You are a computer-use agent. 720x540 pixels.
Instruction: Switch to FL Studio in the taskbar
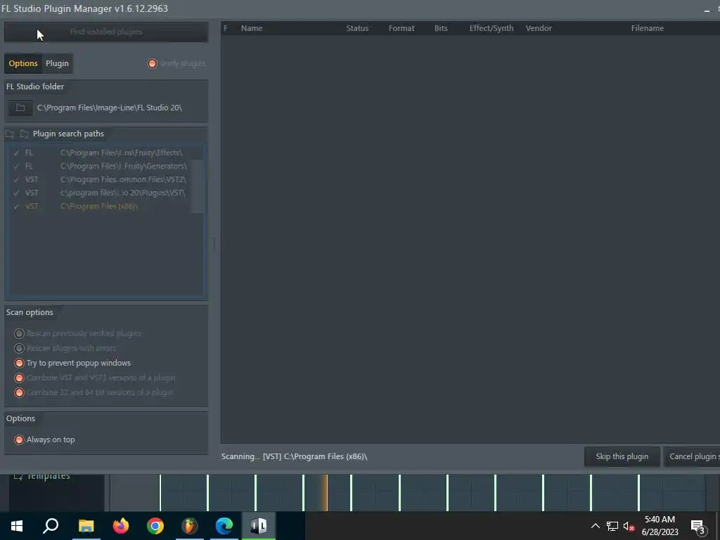pos(190,526)
